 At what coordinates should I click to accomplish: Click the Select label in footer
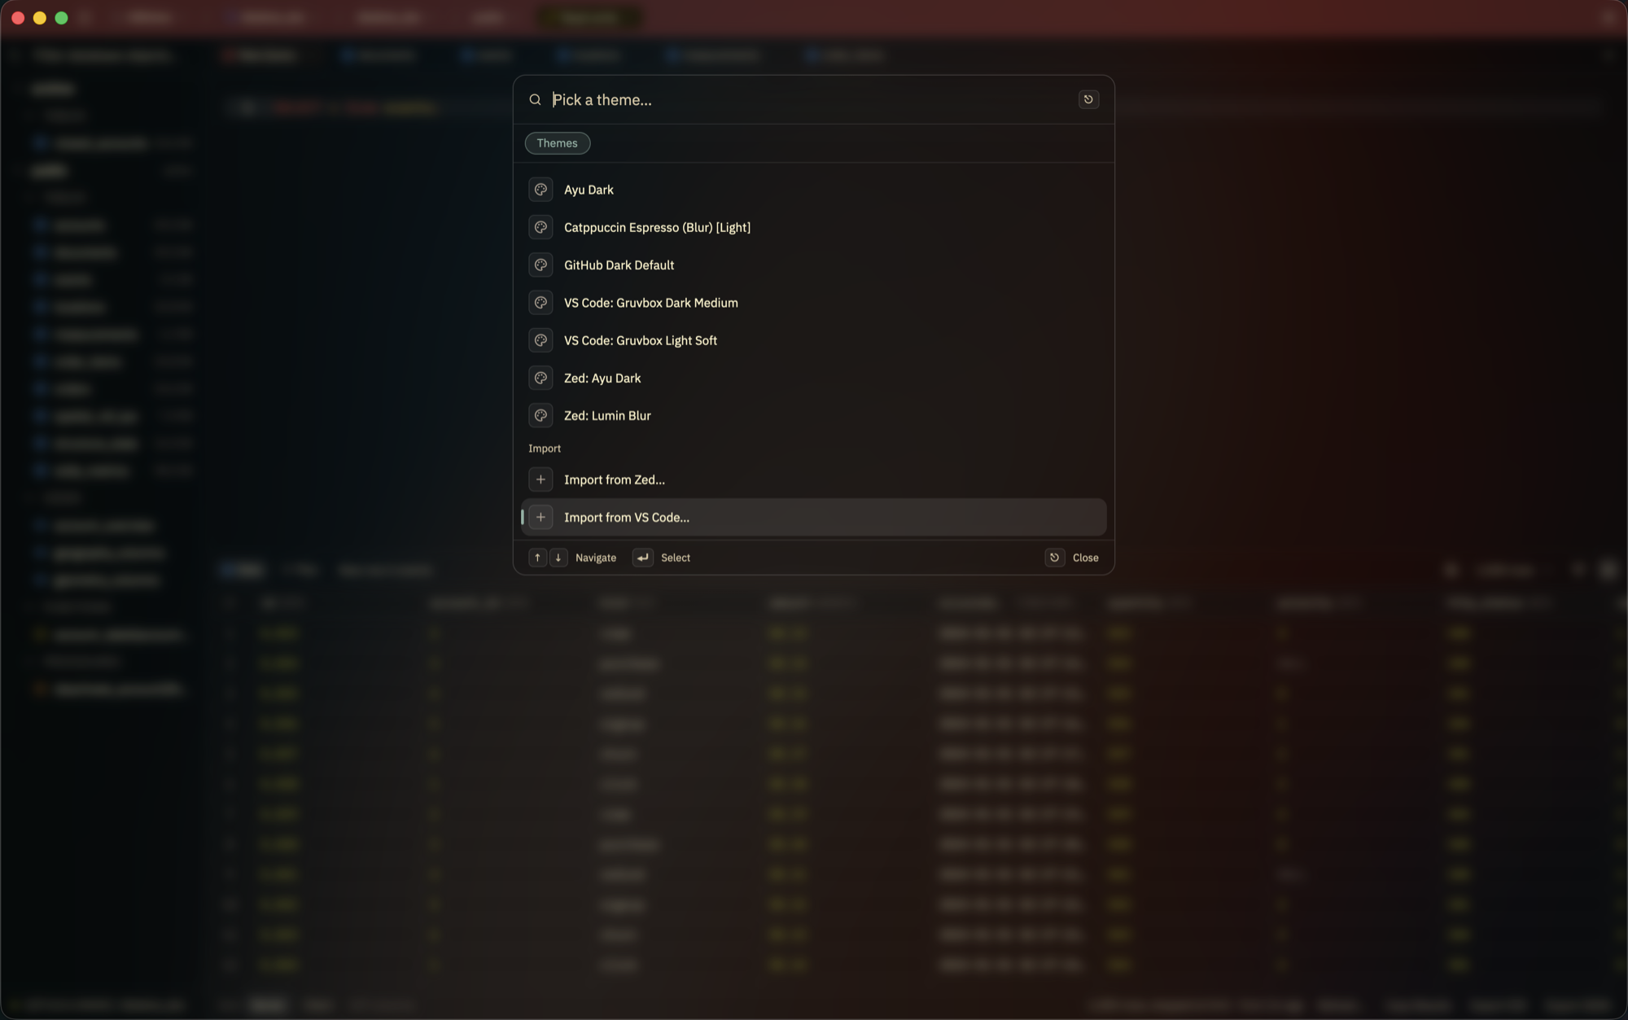click(676, 558)
